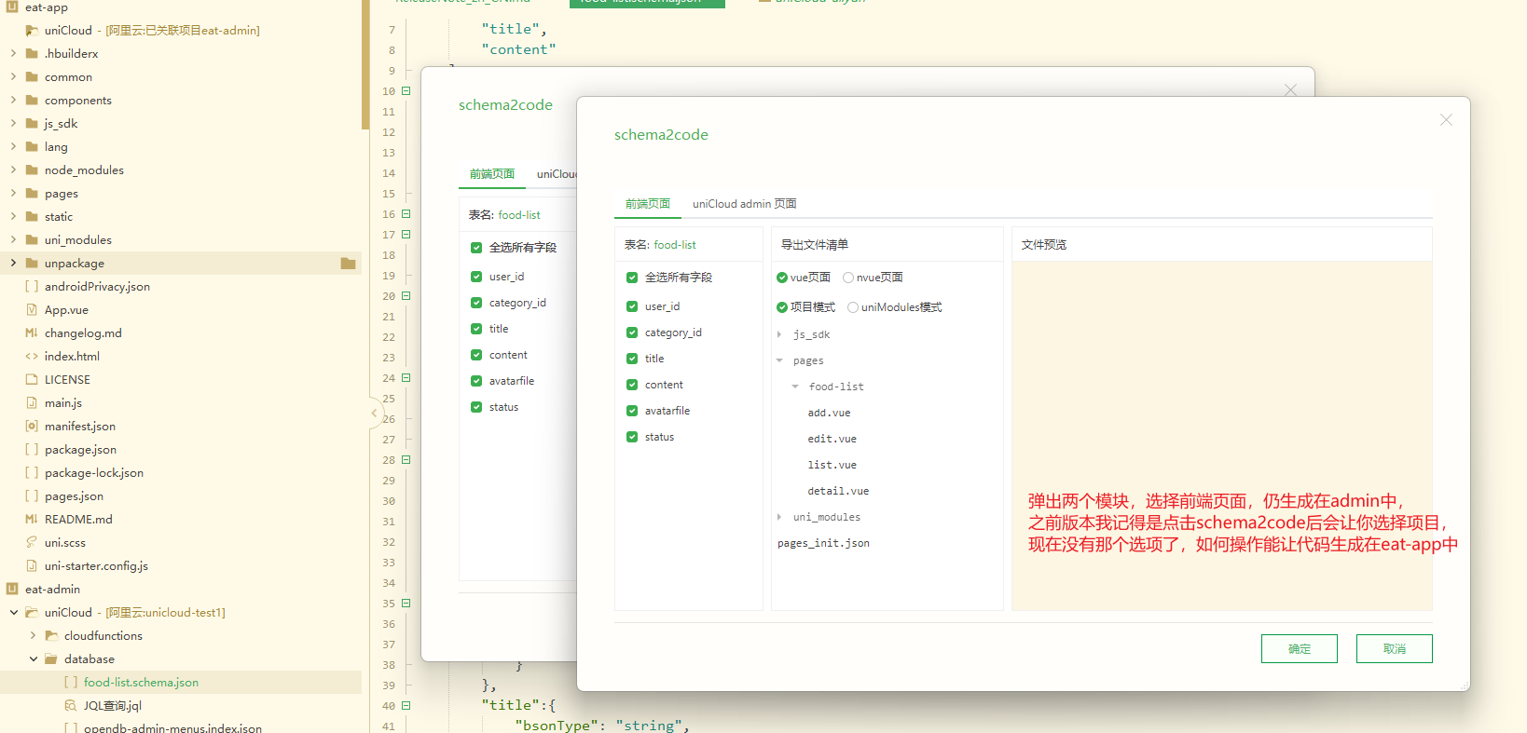Expand the js_sdk node in export list
This screenshot has height=733, width=1527.
pyautogui.click(x=779, y=334)
